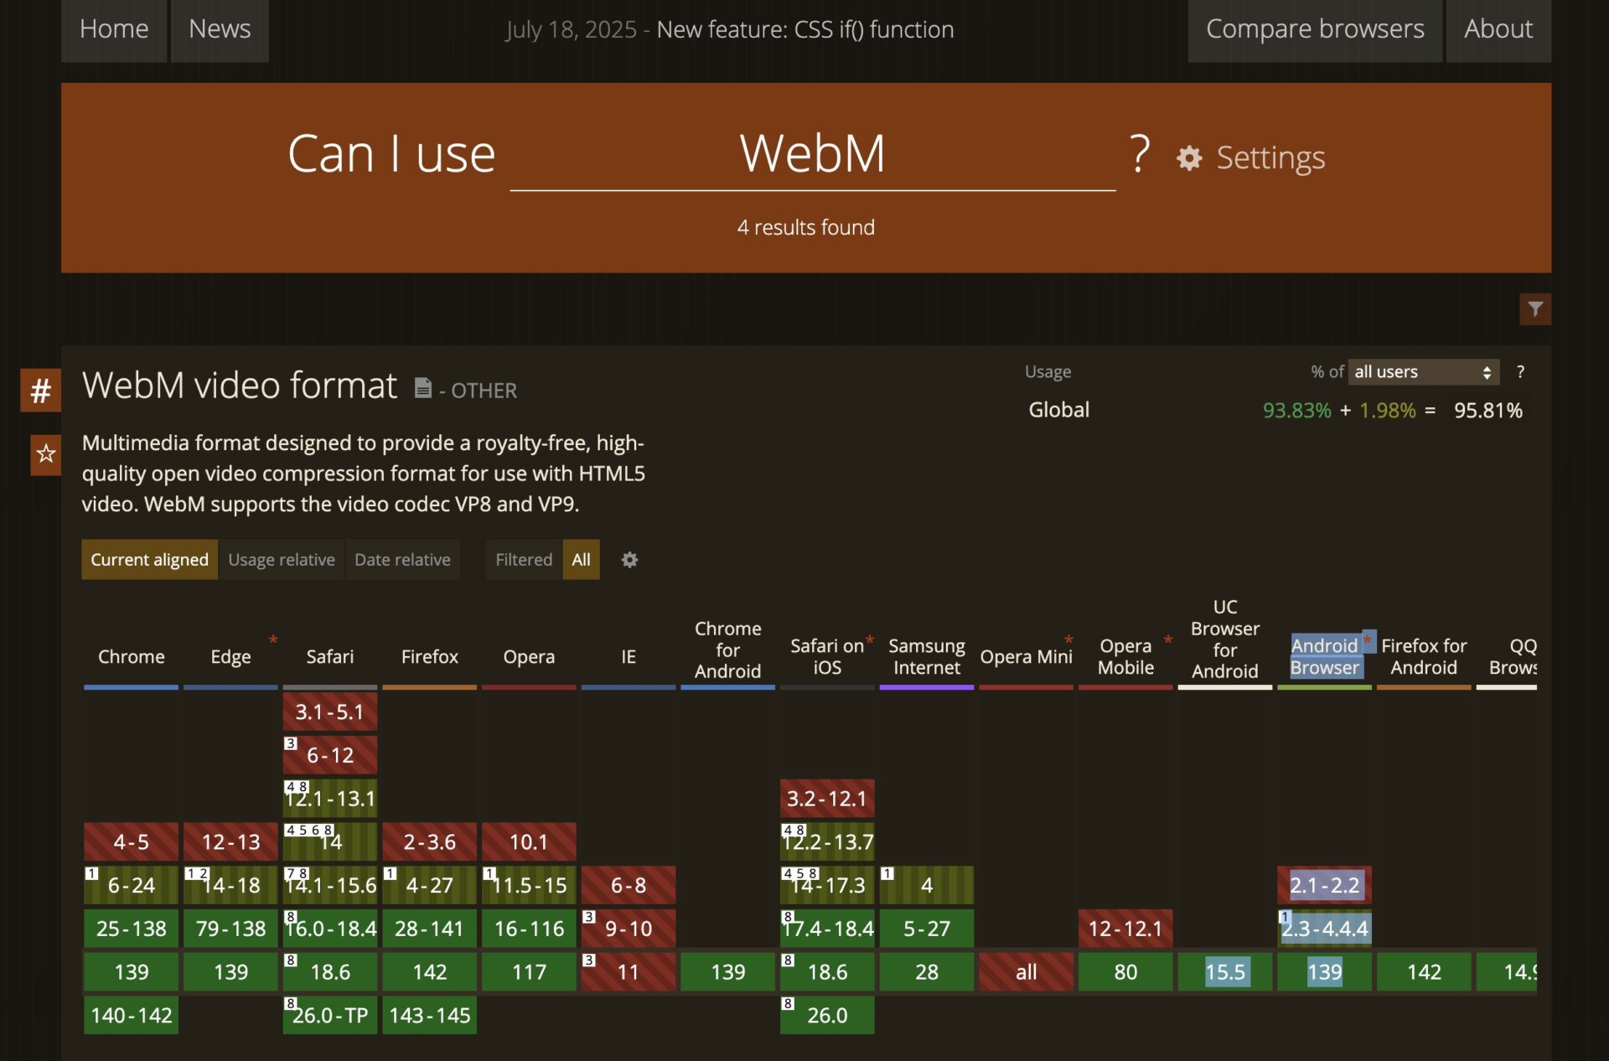
Task: Open CSS if() function news link
Action: tap(805, 30)
